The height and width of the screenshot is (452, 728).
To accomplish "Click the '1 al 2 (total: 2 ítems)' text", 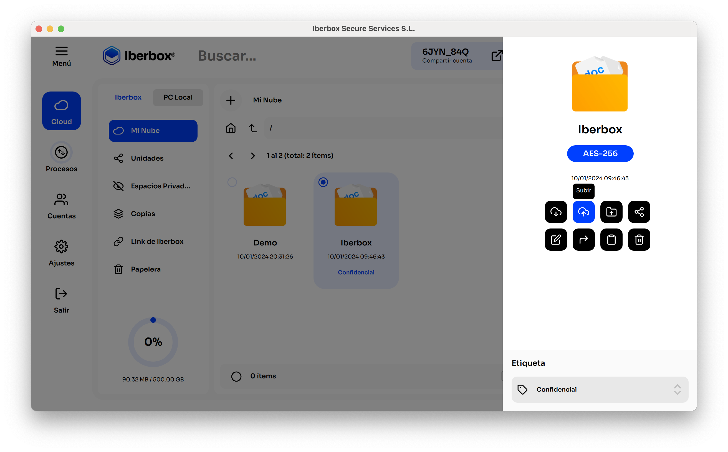I will 300,156.
